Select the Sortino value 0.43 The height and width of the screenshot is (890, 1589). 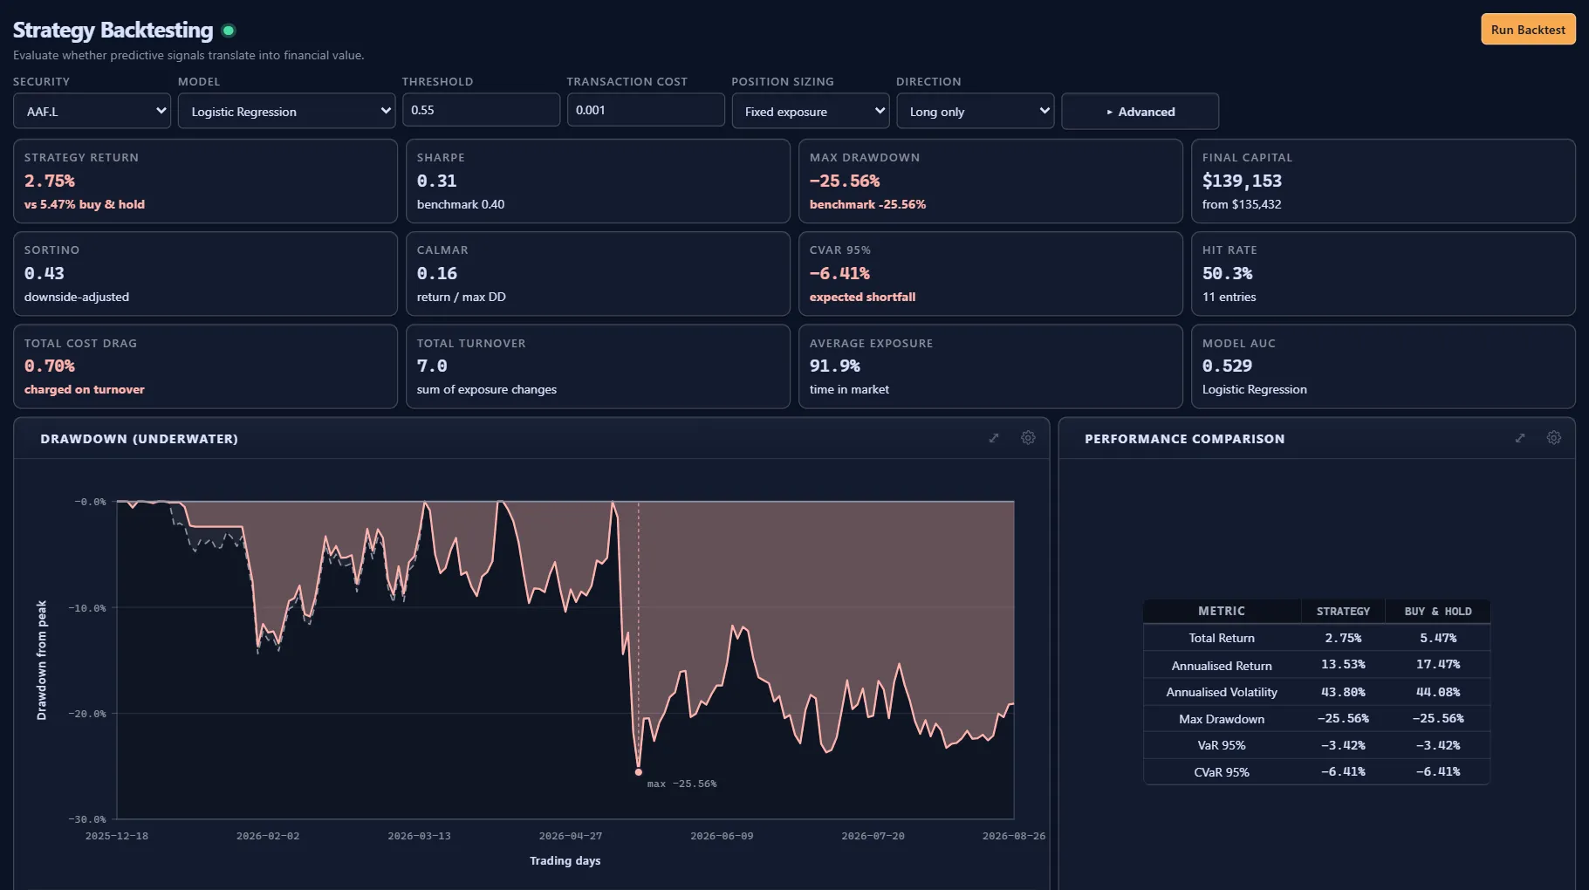point(44,273)
